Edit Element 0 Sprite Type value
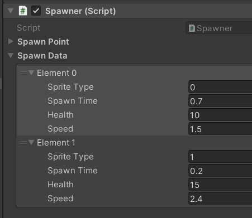Viewport: 252px width, 218px height. tap(220, 87)
